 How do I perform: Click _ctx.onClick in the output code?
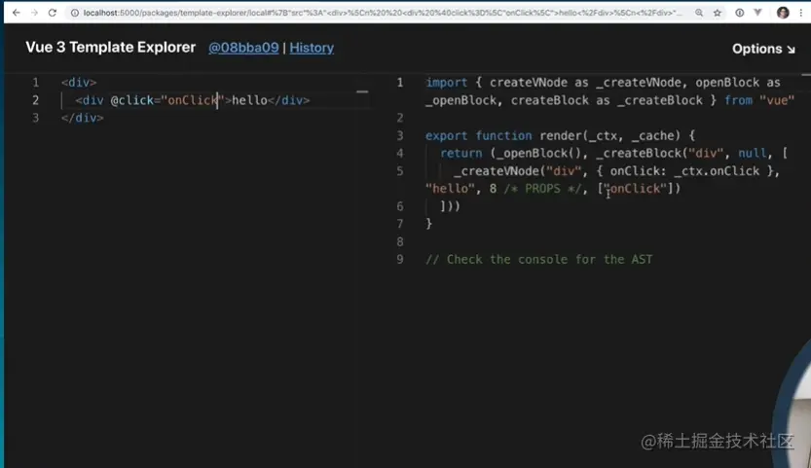coord(717,171)
